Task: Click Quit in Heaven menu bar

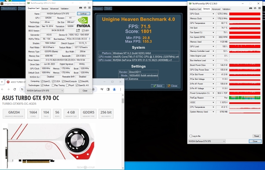Action: pyautogui.click(x=108, y=8)
